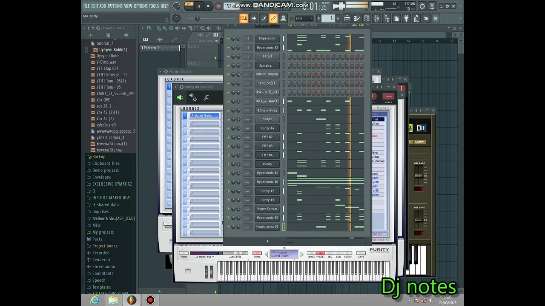Screen dimensions: 545x306
Task: Open the mixer icon in top toolbar
Action: (x=377, y=18)
